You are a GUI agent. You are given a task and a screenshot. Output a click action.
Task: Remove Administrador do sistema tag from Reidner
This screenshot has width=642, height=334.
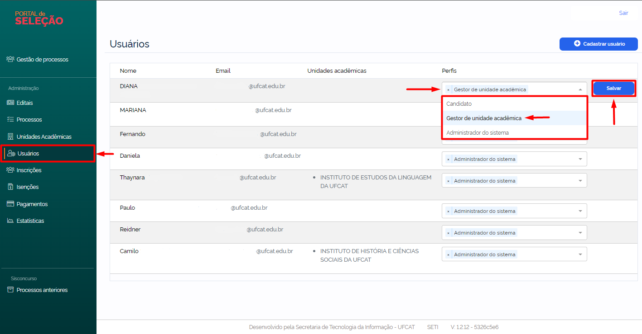pyautogui.click(x=448, y=233)
